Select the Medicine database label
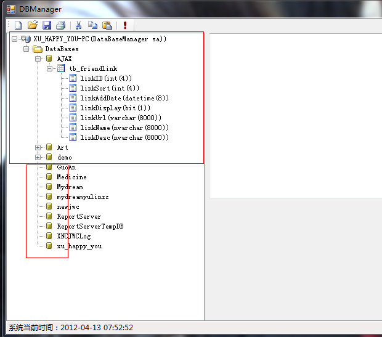The height and width of the screenshot is (337, 382). click(72, 177)
